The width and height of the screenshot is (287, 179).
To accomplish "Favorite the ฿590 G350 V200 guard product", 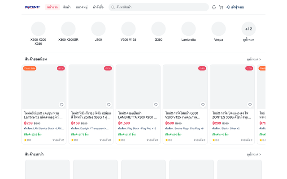I will pyautogui.click(x=203, y=105).
